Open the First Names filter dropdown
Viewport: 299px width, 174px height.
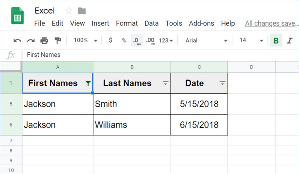pos(88,83)
